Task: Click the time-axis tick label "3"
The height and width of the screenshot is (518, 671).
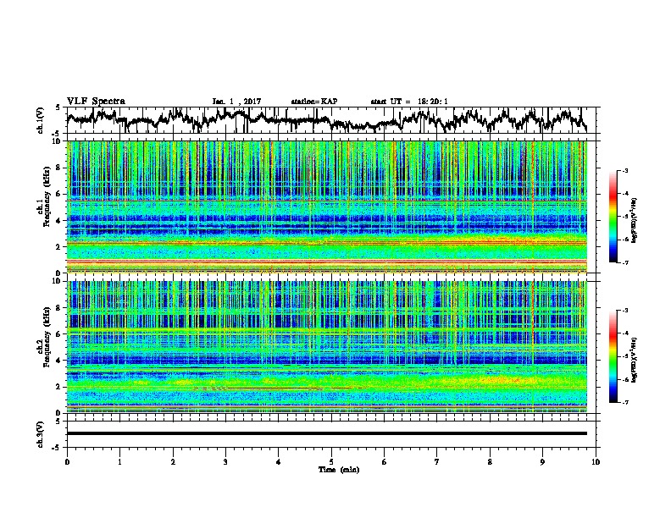Action: (x=225, y=461)
